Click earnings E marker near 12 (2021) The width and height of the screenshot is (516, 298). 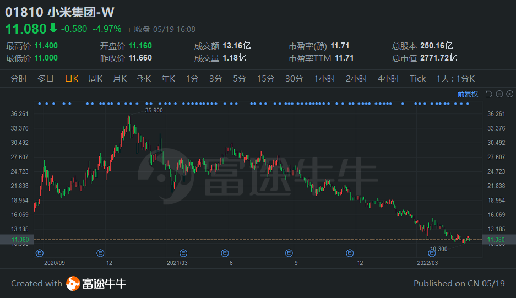point(350,253)
